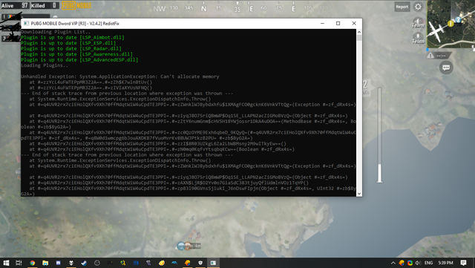Click the altitude slider beside the console
The height and width of the screenshot is (268, 475).
pos(379,135)
